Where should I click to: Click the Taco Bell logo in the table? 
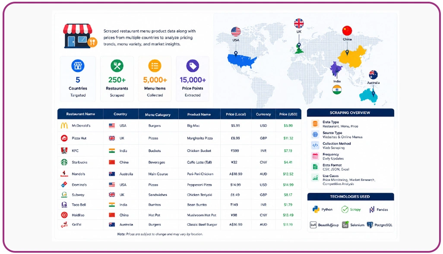(64, 204)
